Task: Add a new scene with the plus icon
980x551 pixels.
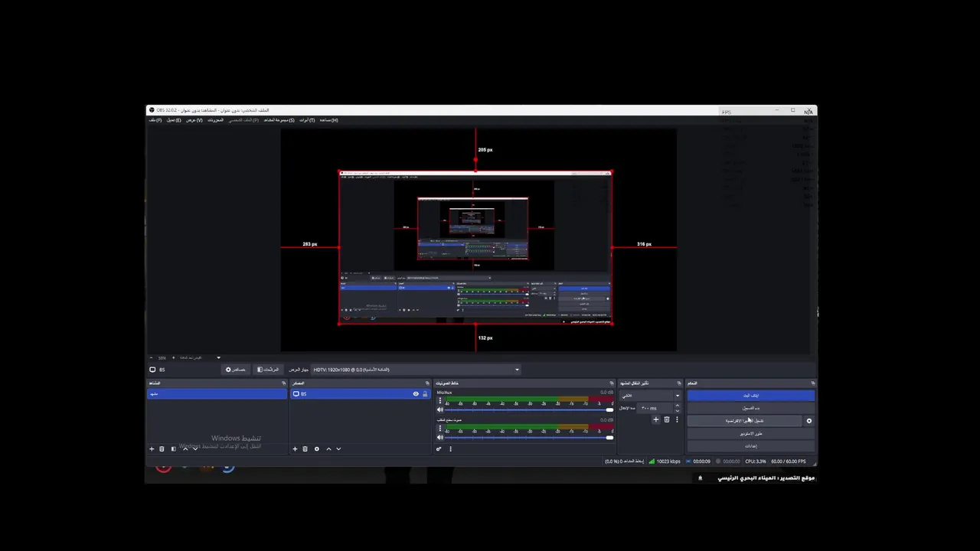Action: pyautogui.click(x=152, y=449)
